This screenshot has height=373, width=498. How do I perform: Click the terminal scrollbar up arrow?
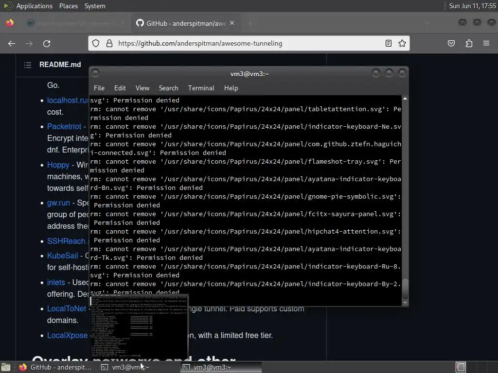[x=405, y=99]
